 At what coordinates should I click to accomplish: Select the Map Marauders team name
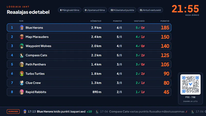[37, 37]
